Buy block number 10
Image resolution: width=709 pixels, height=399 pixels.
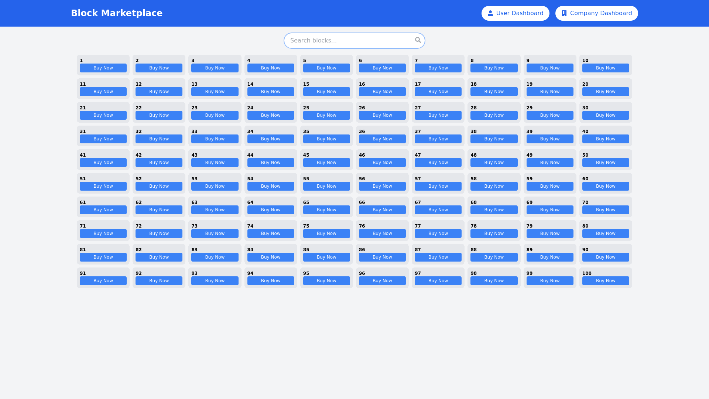[x=606, y=68]
